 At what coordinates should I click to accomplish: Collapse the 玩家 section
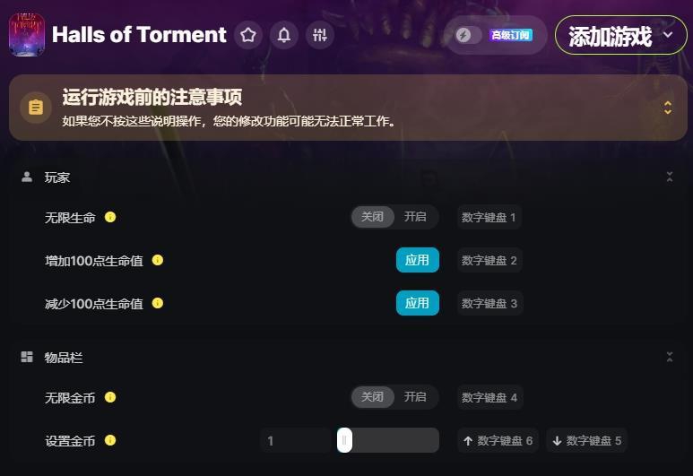(670, 177)
